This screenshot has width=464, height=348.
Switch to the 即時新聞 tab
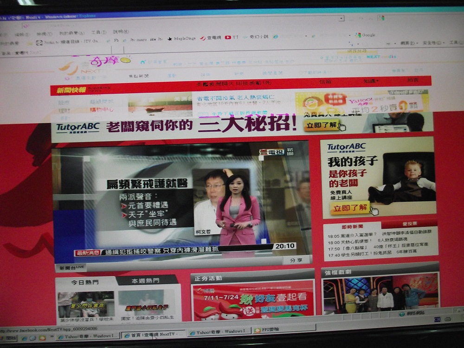tap(352, 226)
